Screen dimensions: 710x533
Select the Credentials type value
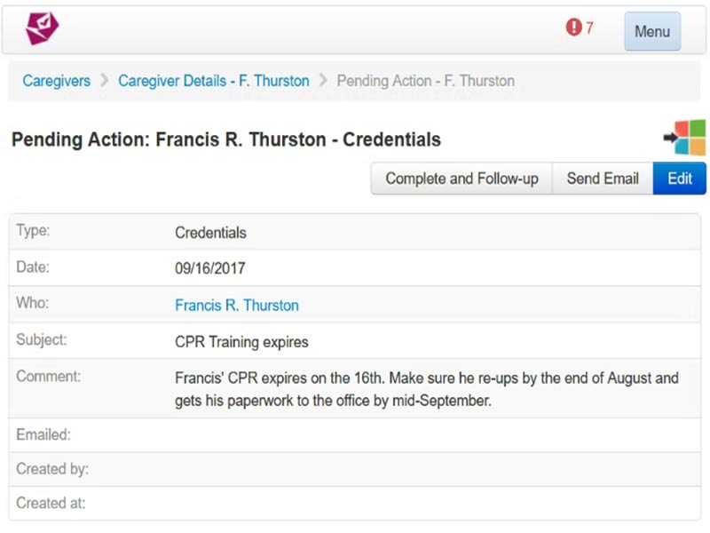(210, 233)
